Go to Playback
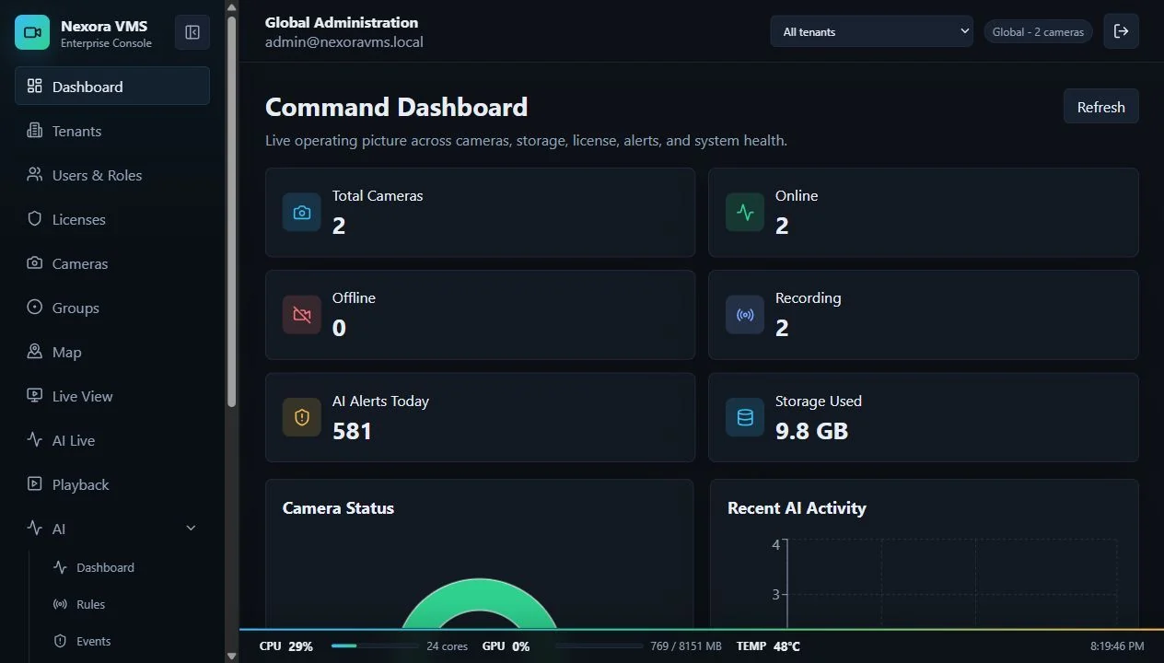The height and width of the screenshot is (663, 1164). click(112, 484)
